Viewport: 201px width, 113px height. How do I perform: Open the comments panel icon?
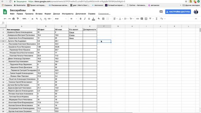point(161,12)
